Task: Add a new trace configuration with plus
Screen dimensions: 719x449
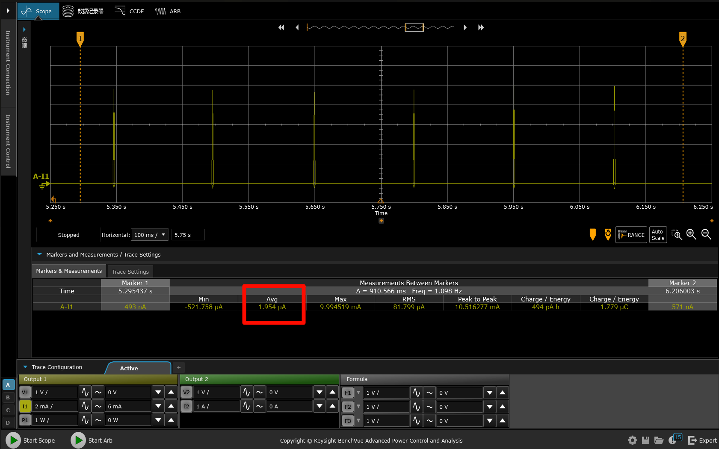Action: pyautogui.click(x=179, y=367)
